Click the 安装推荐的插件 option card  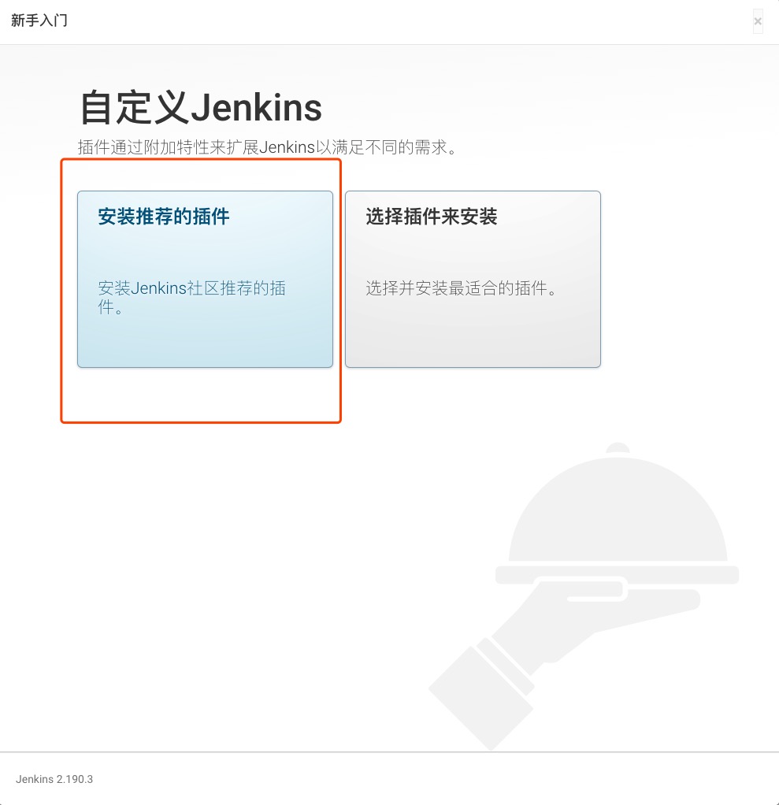(205, 279)
